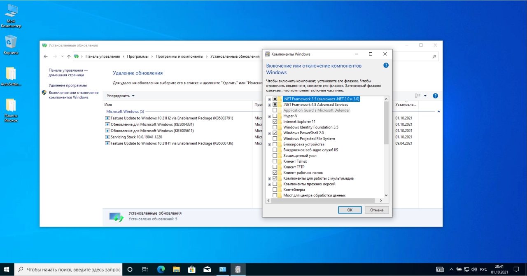Screen dimensions: 527x276
Task: Click the back arrow in Установленные обновления window
Action: tap(46, 56)
